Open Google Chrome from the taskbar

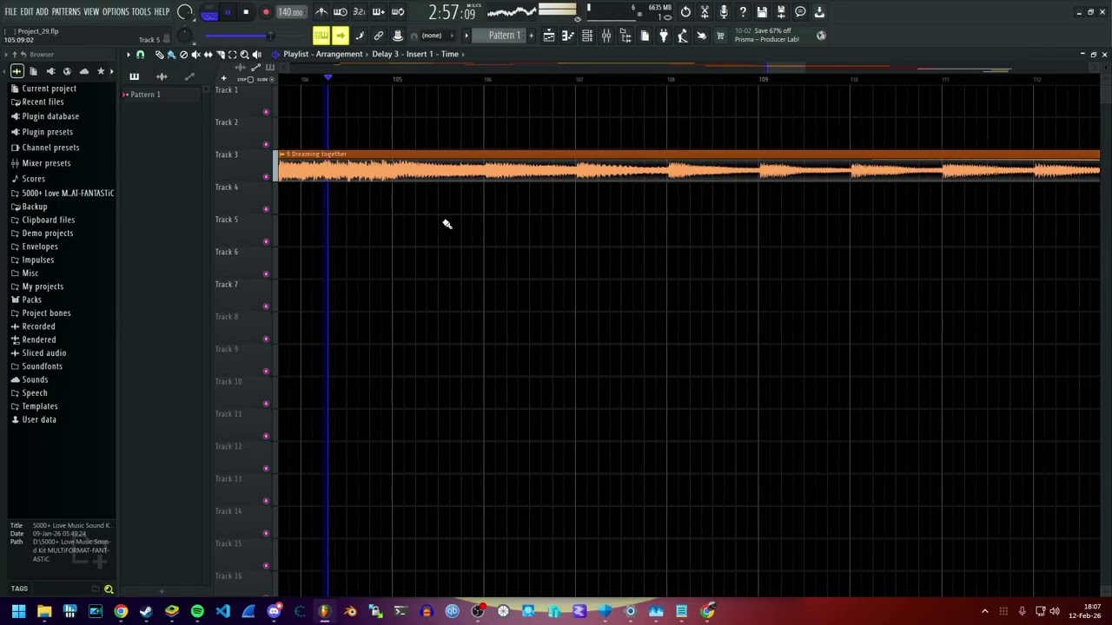click(121, 612)
